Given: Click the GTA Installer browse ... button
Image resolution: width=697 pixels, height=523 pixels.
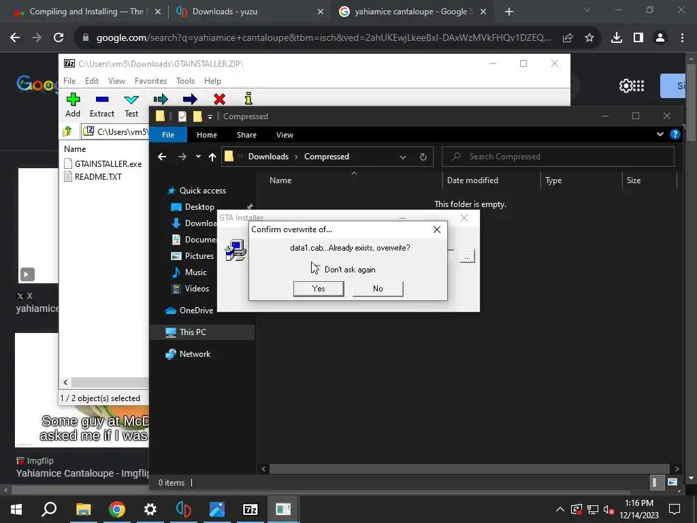Looking at the screenshot, I should [467, 257].
